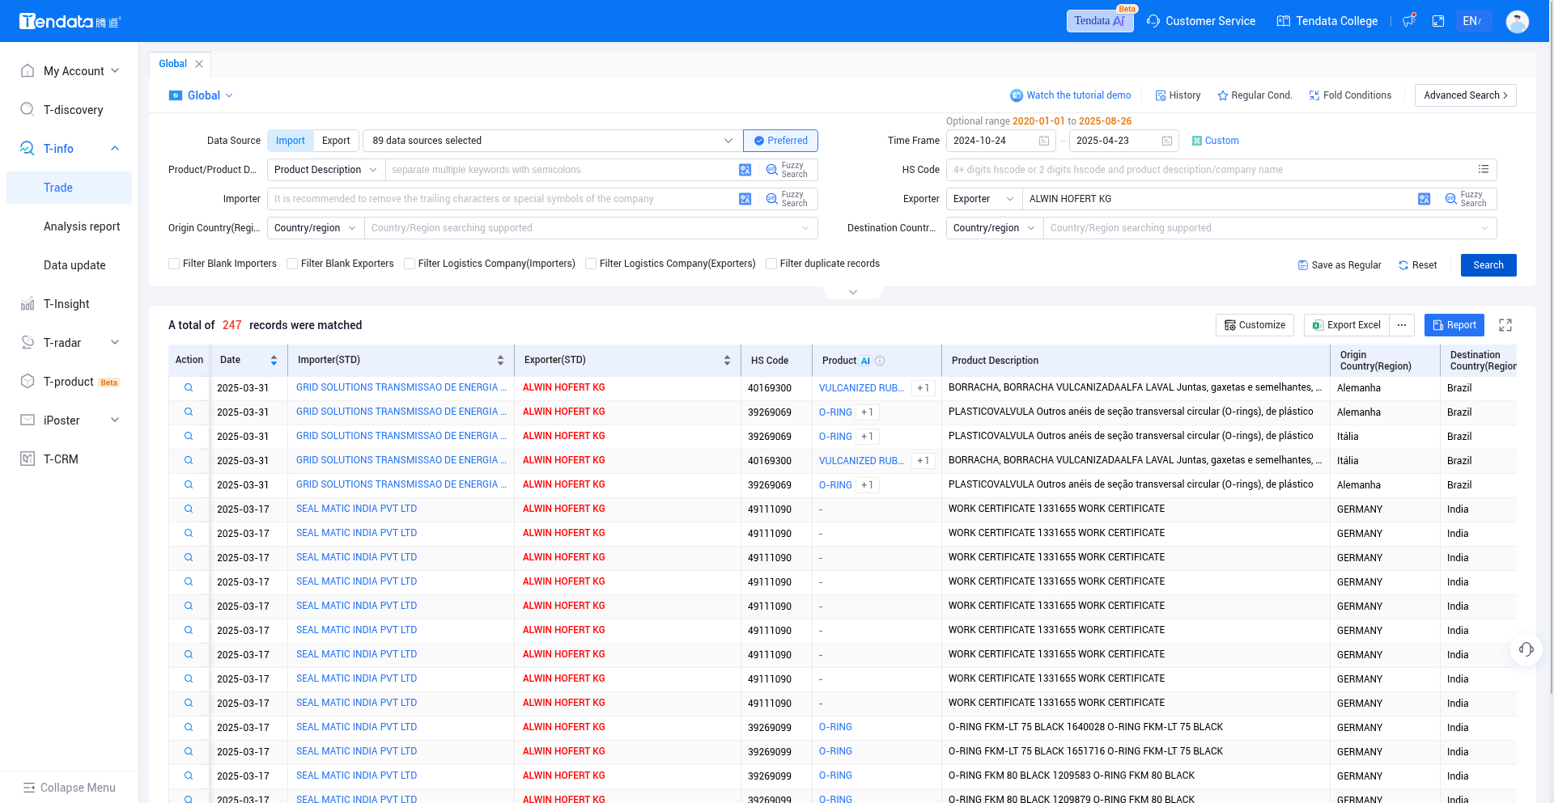Screen dimensions: 1554x803
Task: Click the blue Report button
Action: click(1454, 325)
